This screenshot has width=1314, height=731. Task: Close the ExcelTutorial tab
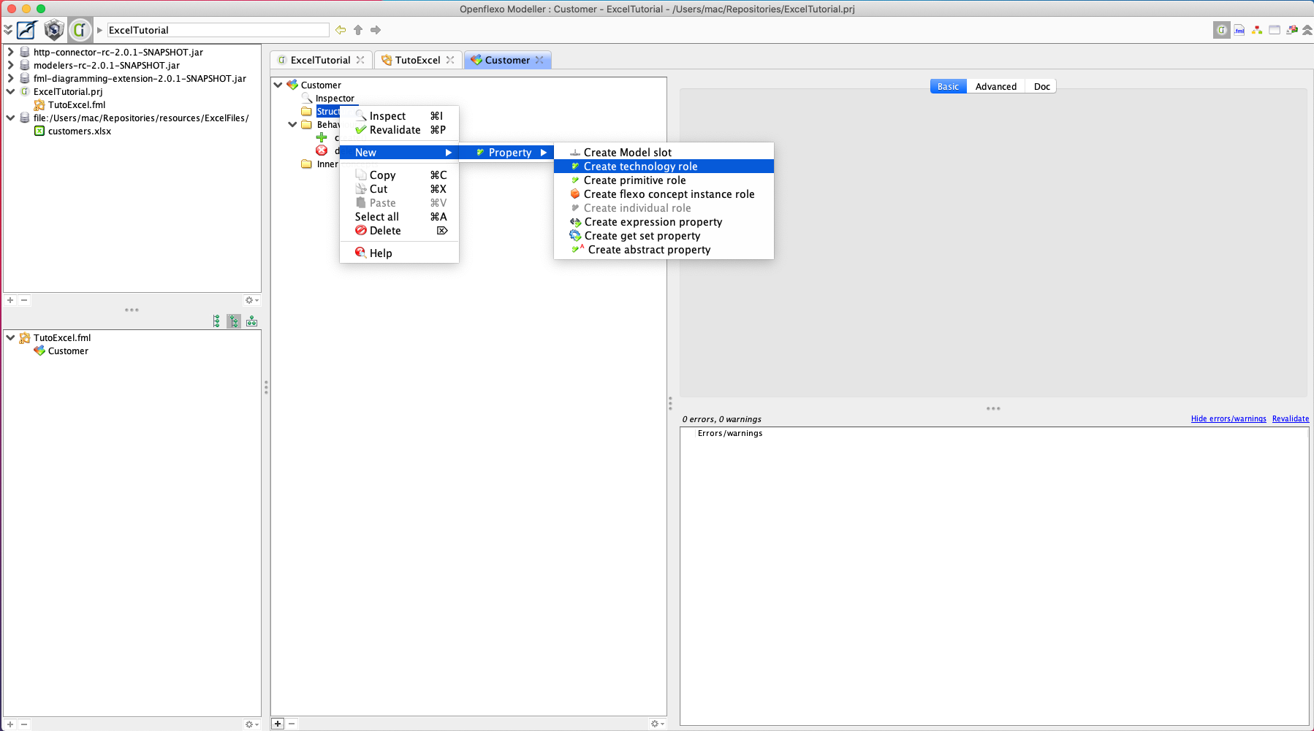tap(360, 60)
